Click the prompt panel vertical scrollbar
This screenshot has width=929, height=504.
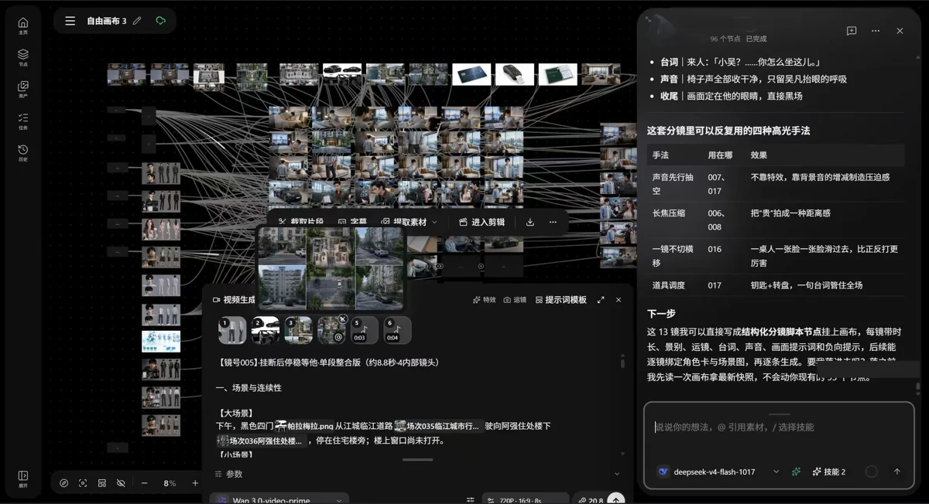(622, 362)
